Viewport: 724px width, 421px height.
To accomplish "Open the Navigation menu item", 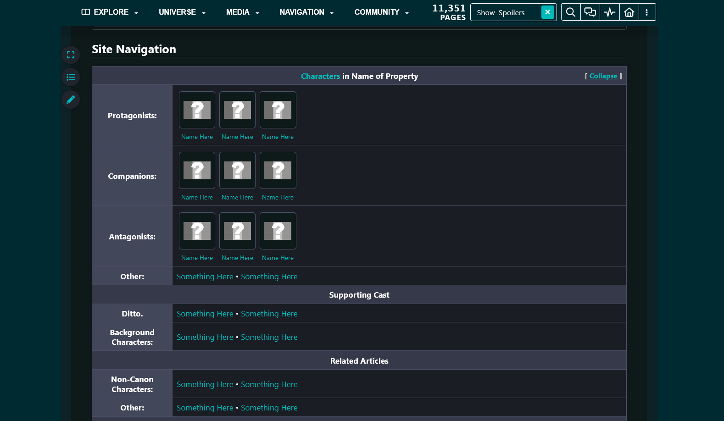I will 306,12.
